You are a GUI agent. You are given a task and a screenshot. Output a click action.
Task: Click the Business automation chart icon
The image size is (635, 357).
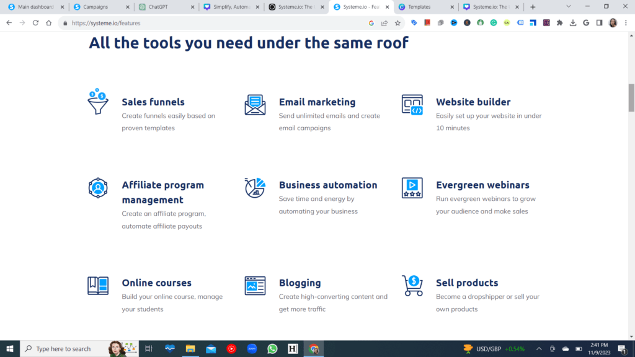[x=255, y=188]
